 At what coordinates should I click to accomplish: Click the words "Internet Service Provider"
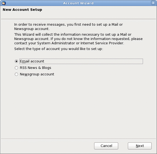click(102, 43)
